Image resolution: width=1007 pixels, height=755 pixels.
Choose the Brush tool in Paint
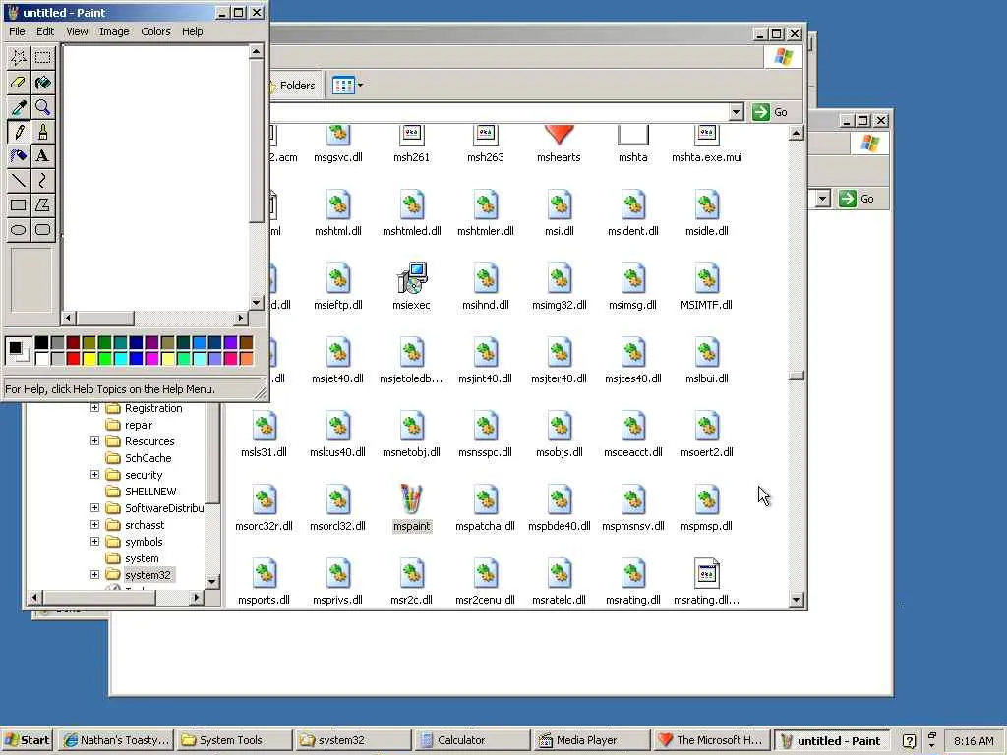(x=43, y=132)
